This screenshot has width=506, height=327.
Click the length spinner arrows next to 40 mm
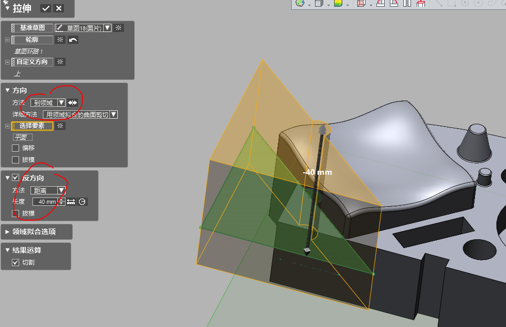coord(62,202)
